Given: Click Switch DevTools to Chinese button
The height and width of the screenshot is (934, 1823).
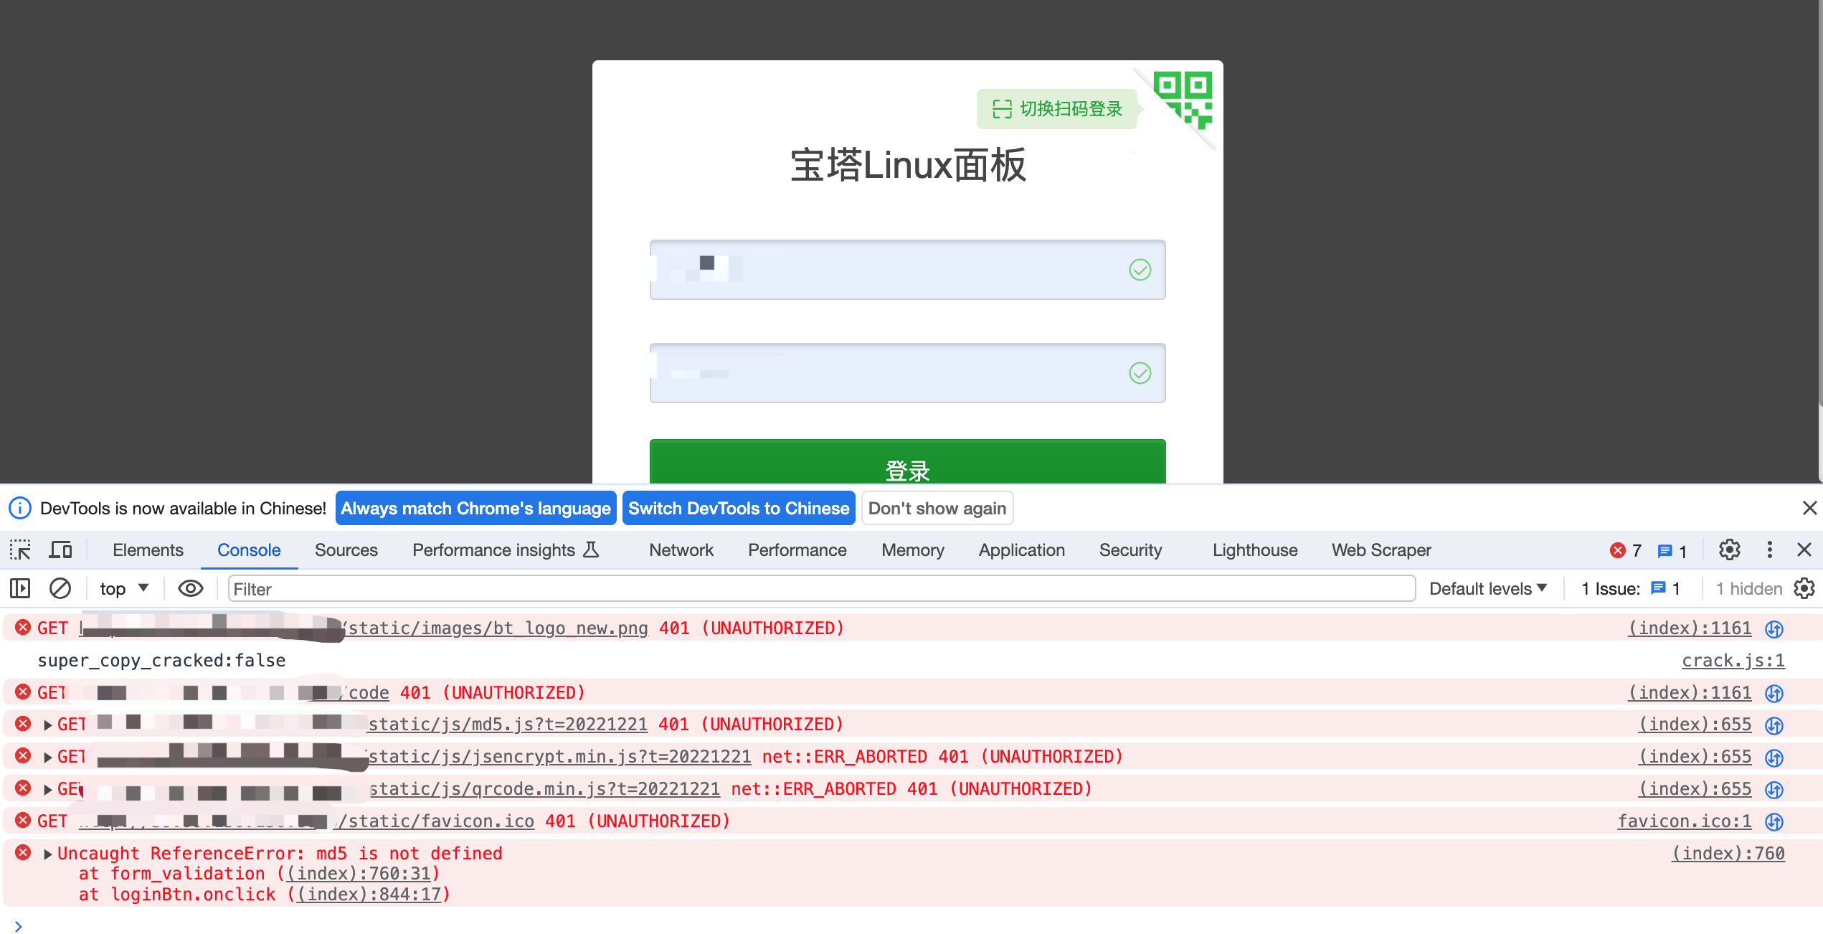Looking at the screenshot, I should 739,508.
